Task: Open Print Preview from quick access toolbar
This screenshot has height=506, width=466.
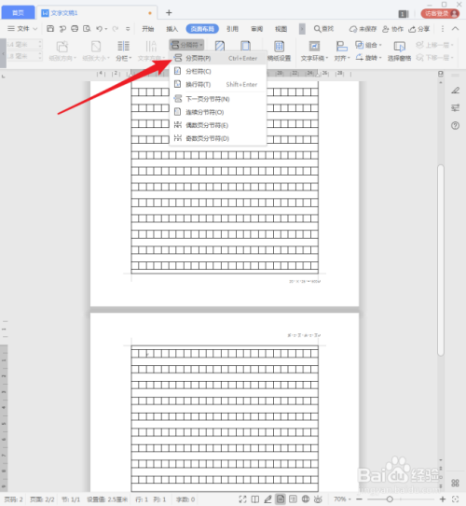Action: [x=87, y=29]
